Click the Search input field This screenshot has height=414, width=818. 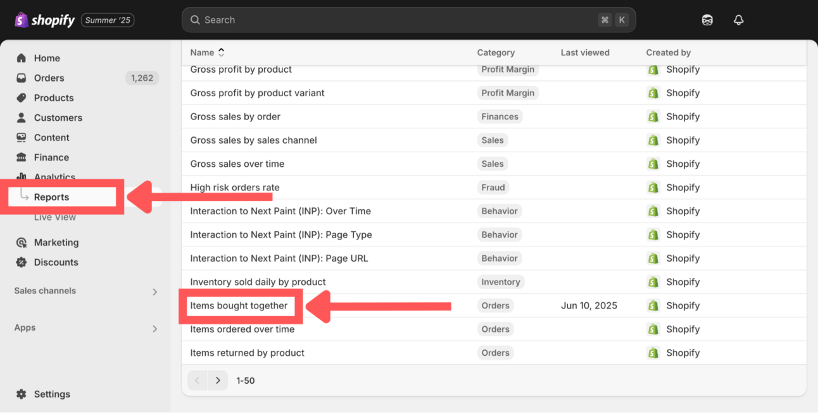408,20
